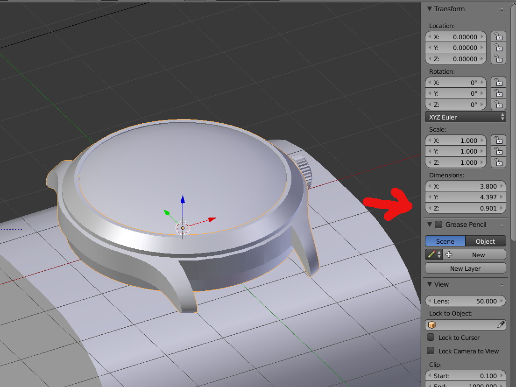The height and width of the screenshot is (387, 516).
Task: Enable Lock to Cursor
Action: (431, 338)
